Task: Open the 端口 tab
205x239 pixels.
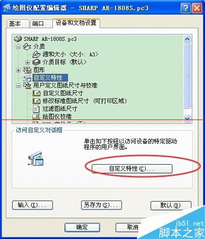Action: tap(41, 24)
